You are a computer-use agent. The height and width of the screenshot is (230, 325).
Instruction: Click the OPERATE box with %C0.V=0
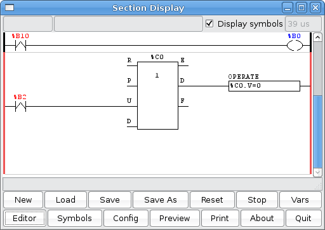264,86
